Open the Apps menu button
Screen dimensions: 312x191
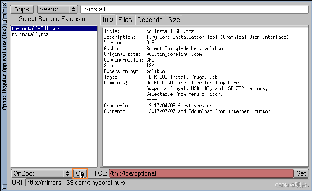pyautogui.click(x=22, y=9)
